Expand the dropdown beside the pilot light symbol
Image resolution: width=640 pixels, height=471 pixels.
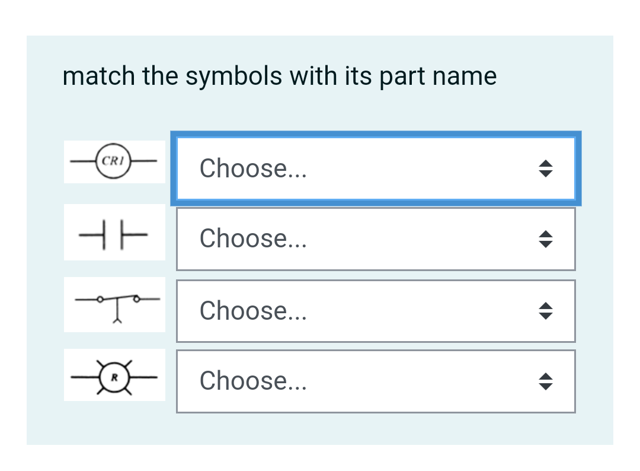(376, 381)
